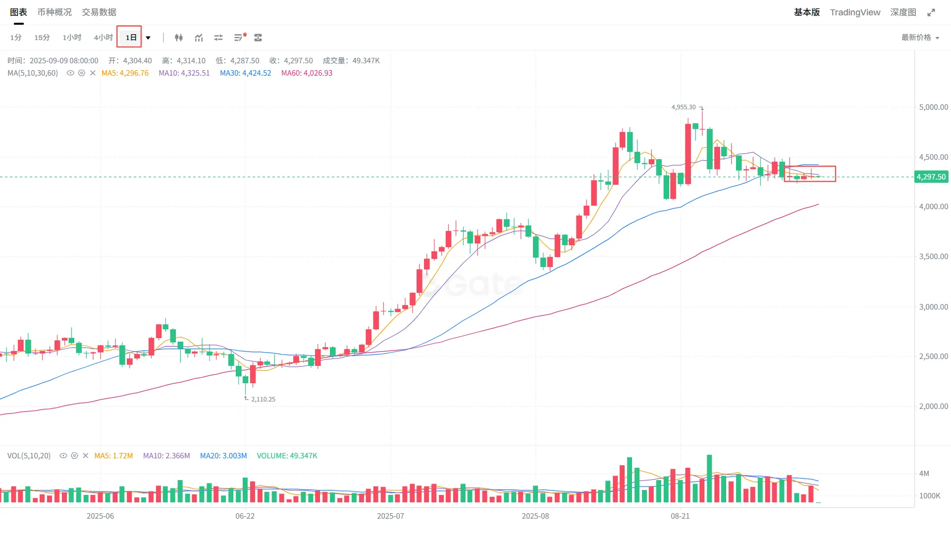This screenshot has width=951, height=534.
Task: Select the 15分 time interval
Action: 42,38
